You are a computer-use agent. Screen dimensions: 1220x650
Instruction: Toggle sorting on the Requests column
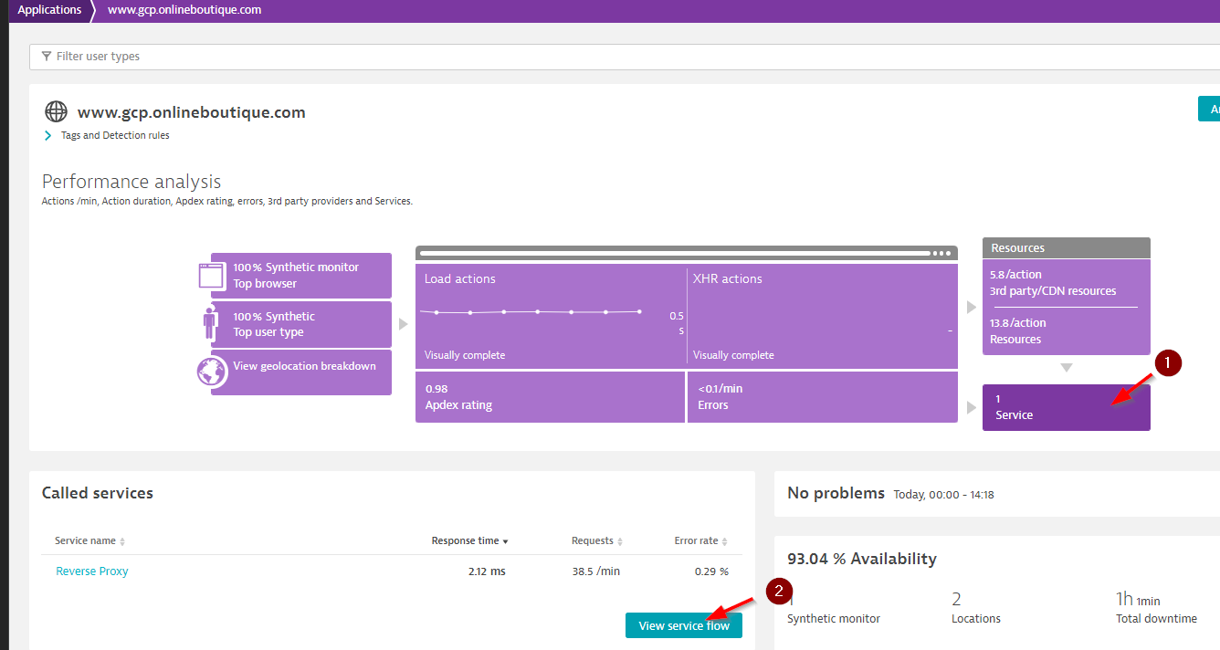(x=619, y=540)
